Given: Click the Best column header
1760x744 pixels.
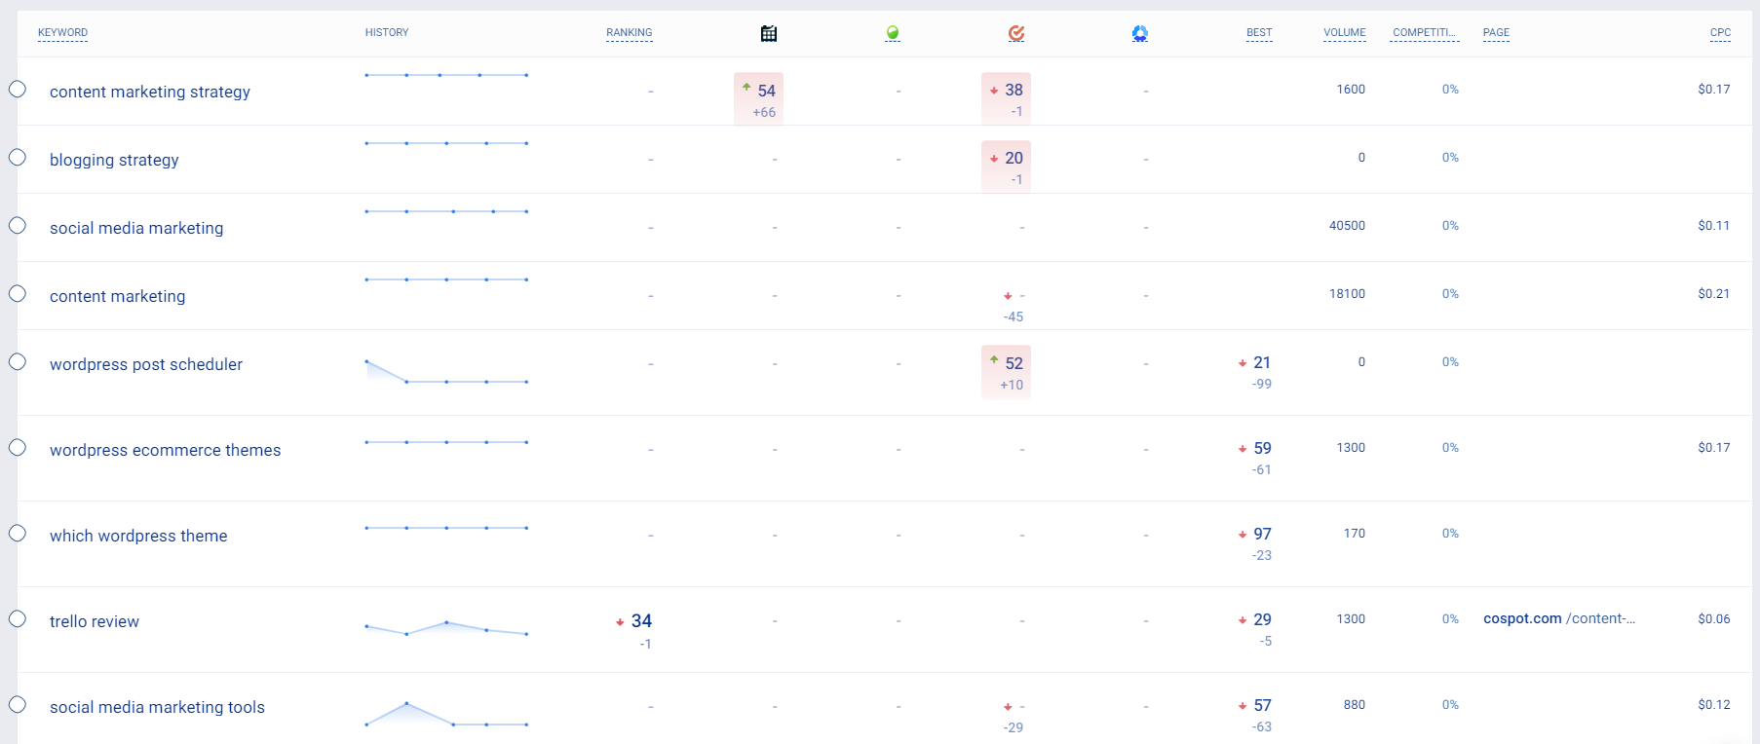Looking at the screenshot, I should (x=1259, y=33).
